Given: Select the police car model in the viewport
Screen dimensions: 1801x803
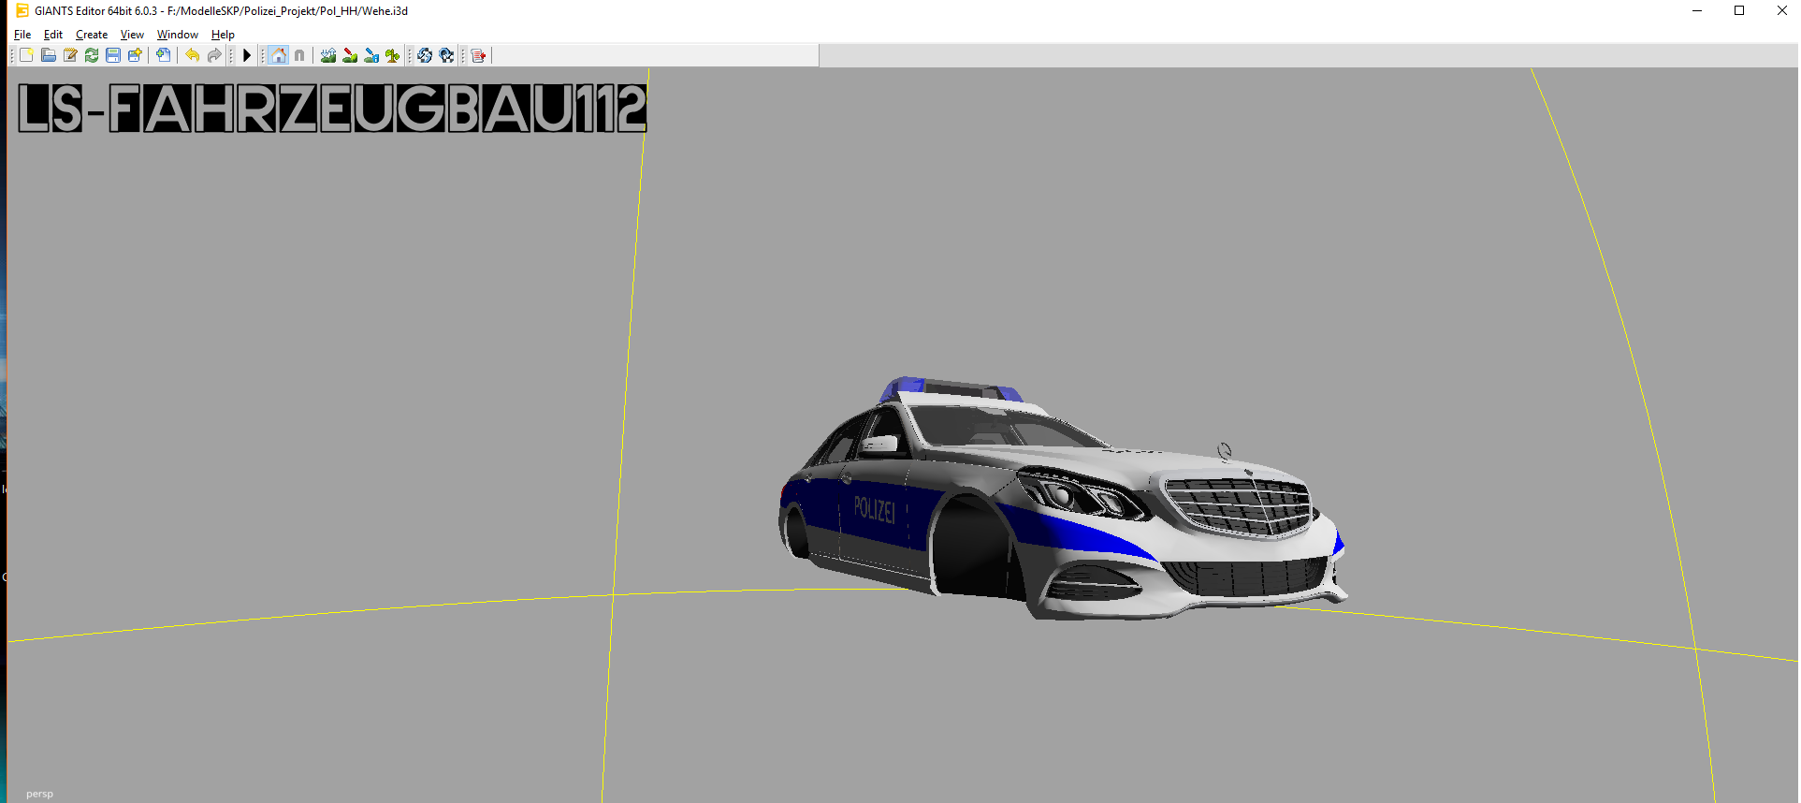Looking at the screenshot, I should click(1062, 499).
